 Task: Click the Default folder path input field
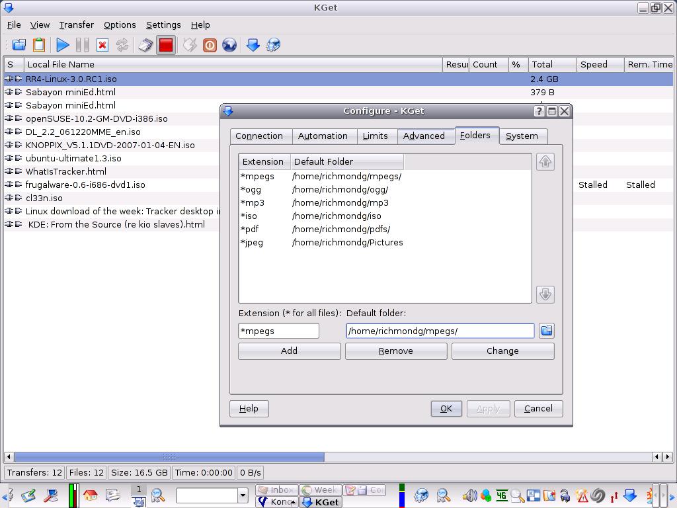pos(440,331)
